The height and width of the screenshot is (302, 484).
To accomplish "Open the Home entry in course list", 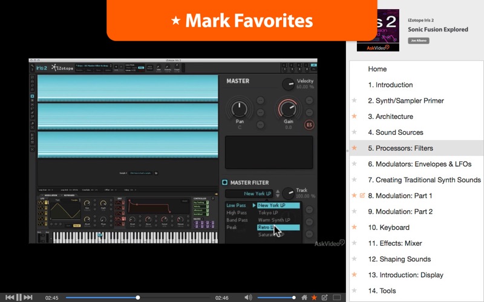I will pos(416,69).
